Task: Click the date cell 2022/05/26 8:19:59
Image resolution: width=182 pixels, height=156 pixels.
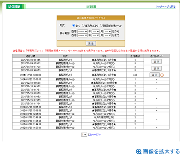Action: tap(31, 100)
